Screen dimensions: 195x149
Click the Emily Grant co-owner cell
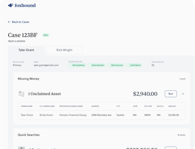46,115
